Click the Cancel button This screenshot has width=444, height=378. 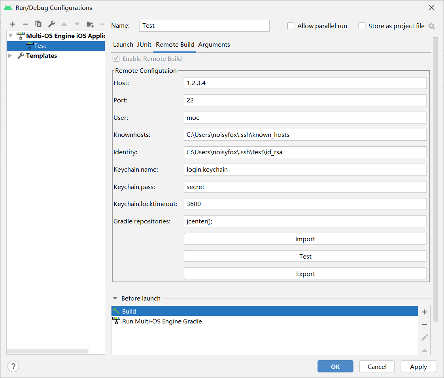[x=377, y=367]
